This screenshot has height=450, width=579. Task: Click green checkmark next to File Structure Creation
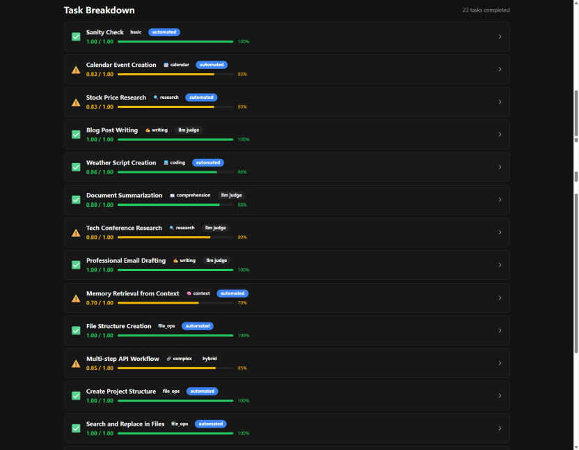click(76, 331)
